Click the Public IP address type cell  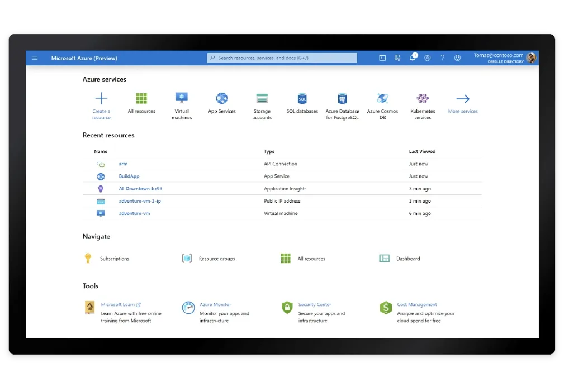(282, 201)
